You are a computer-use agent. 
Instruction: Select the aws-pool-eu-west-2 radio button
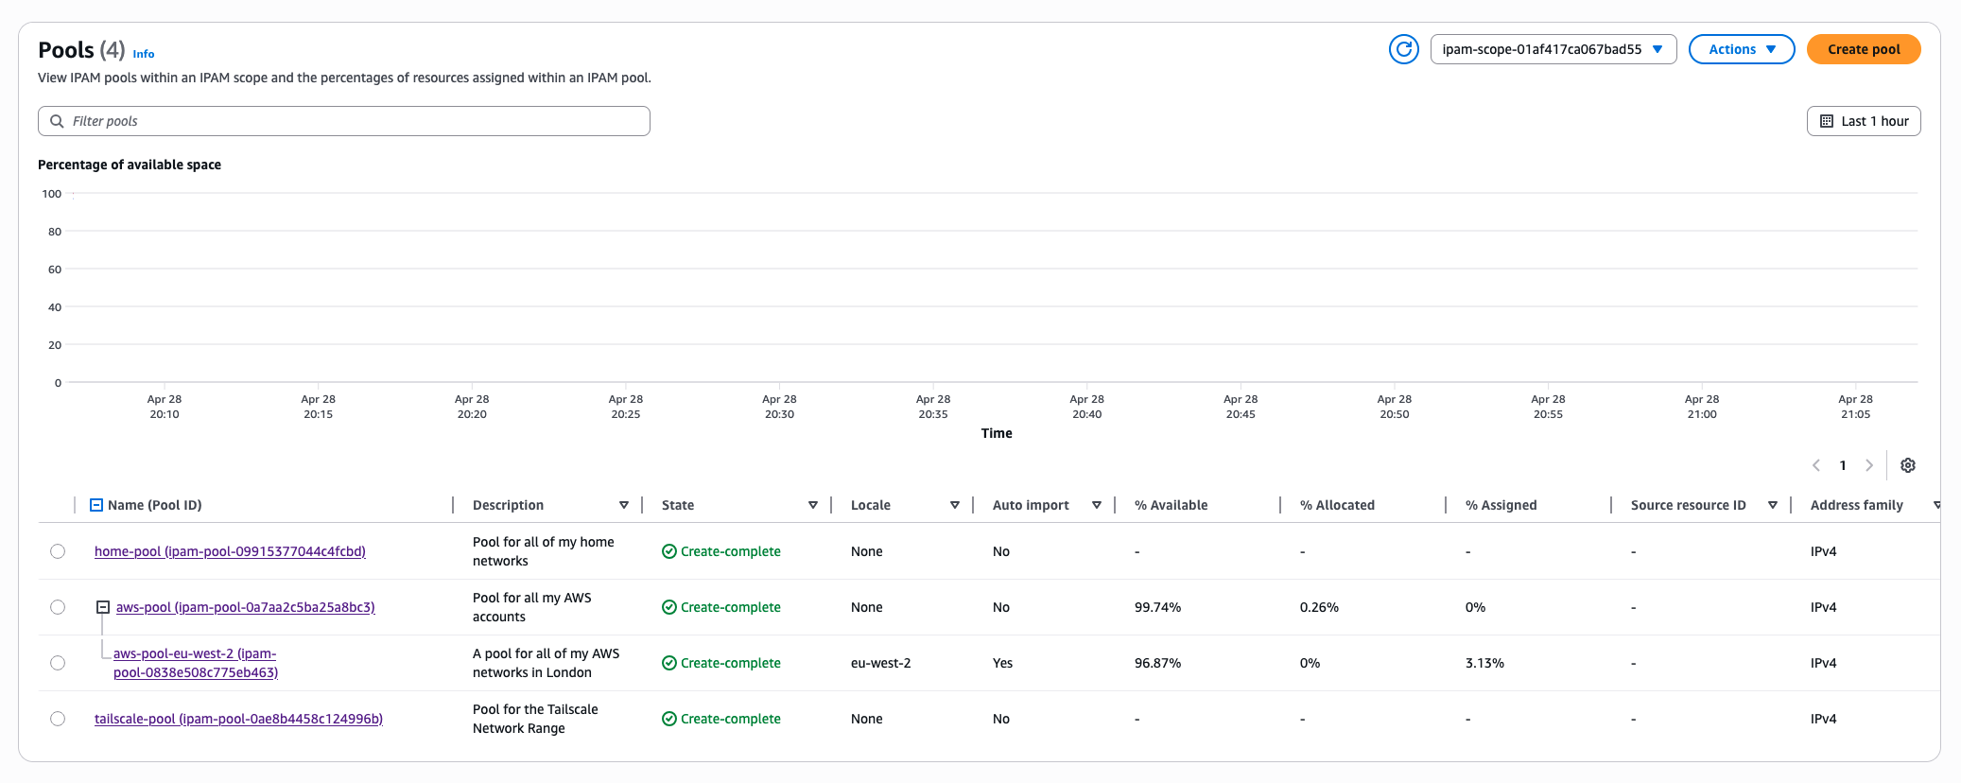point(58,663)
